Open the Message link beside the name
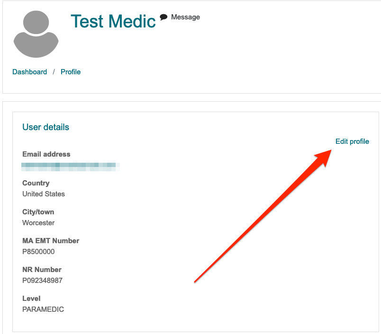Screen dimensions: 381x334 pyautogui.click(x=185, y=17)
